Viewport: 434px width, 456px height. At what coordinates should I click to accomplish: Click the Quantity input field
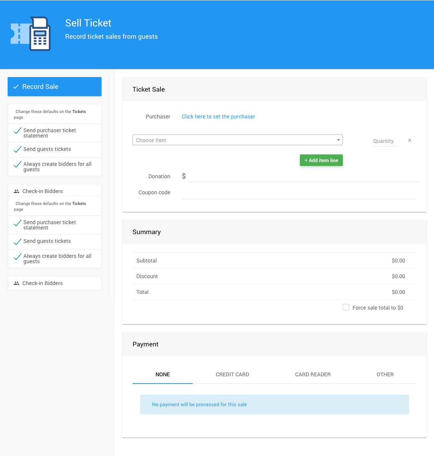tap(385, 141)
